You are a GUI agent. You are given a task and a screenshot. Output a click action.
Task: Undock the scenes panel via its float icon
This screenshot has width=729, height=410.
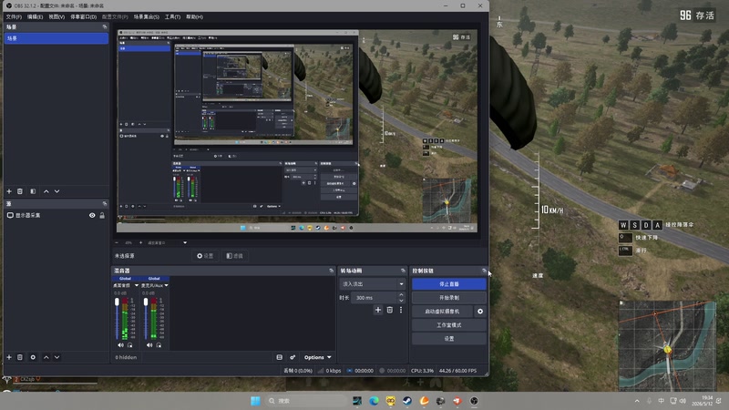pos(104,27)
